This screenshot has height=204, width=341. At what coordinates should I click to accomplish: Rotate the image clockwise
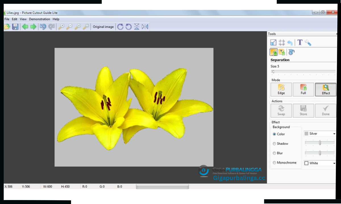[120, 27]
